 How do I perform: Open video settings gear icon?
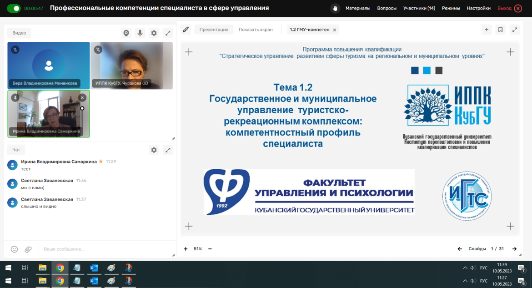(x=154, y=33)
